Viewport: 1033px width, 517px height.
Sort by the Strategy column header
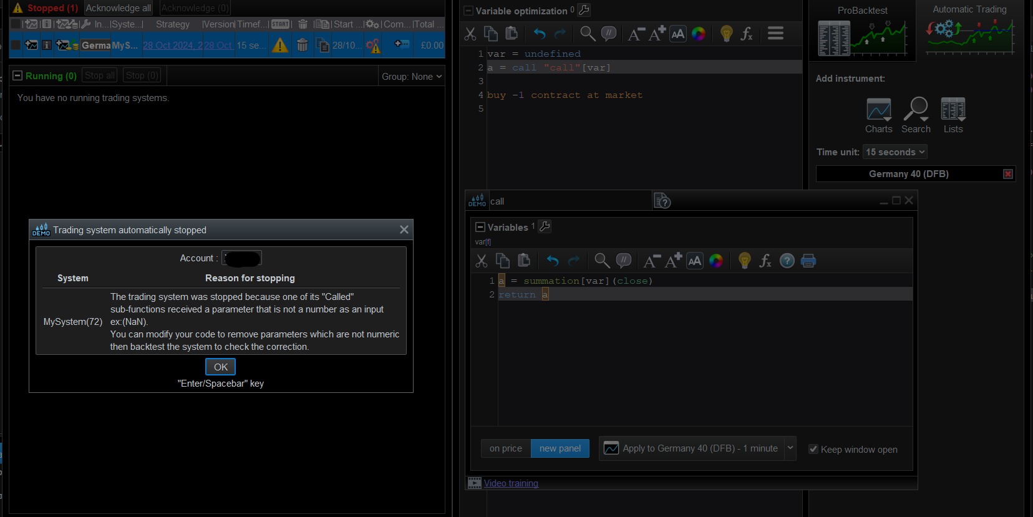[x=173, y=24]
